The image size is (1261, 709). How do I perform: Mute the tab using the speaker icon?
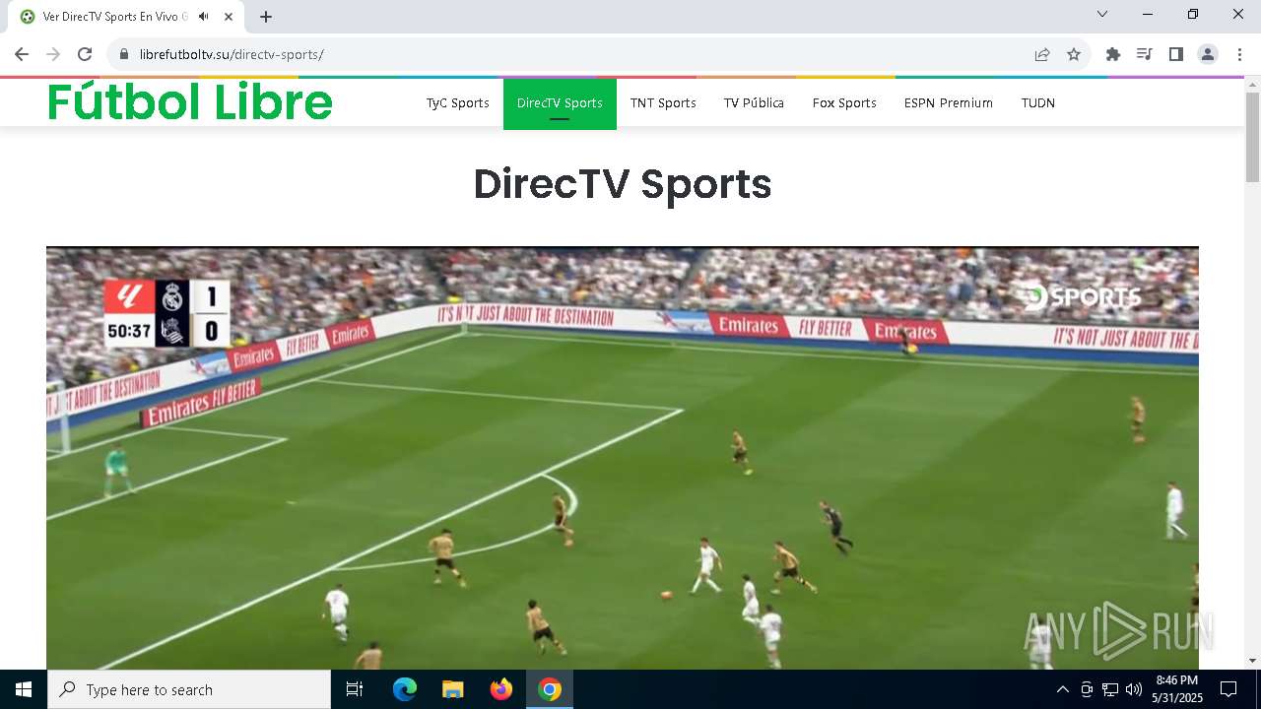tap(203, 17)
